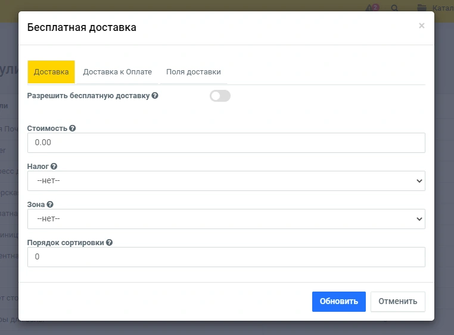Close the Бесплатная доставка dialog
This screenshot has width=454, height=335.
[422, 26]
